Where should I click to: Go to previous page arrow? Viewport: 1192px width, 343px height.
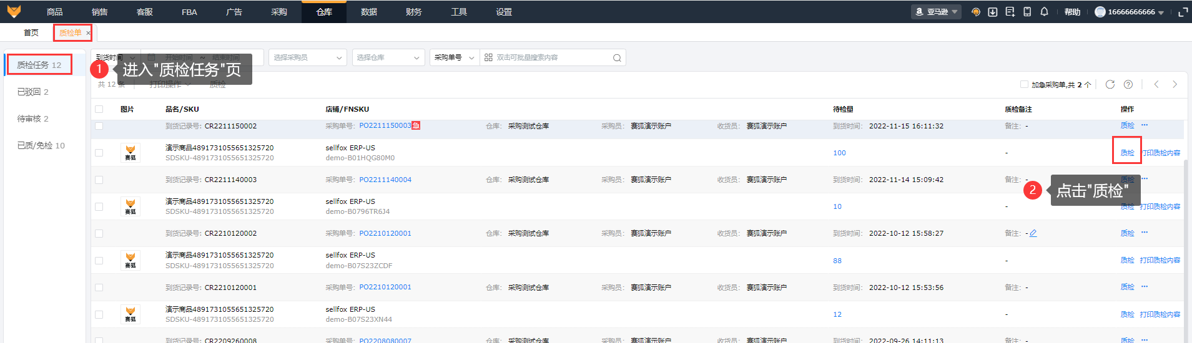(x=1156, y=84)
